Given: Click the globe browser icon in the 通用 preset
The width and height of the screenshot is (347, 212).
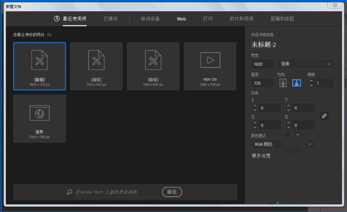Looking at the screenshot, I should point(39,113).
